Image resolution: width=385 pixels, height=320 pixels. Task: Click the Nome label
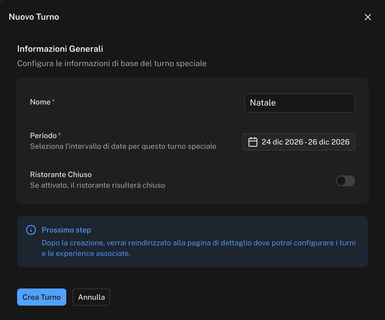(40, 102)
